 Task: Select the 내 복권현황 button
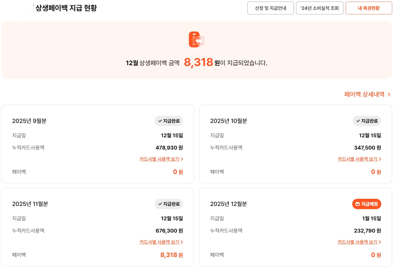[368, 8]
